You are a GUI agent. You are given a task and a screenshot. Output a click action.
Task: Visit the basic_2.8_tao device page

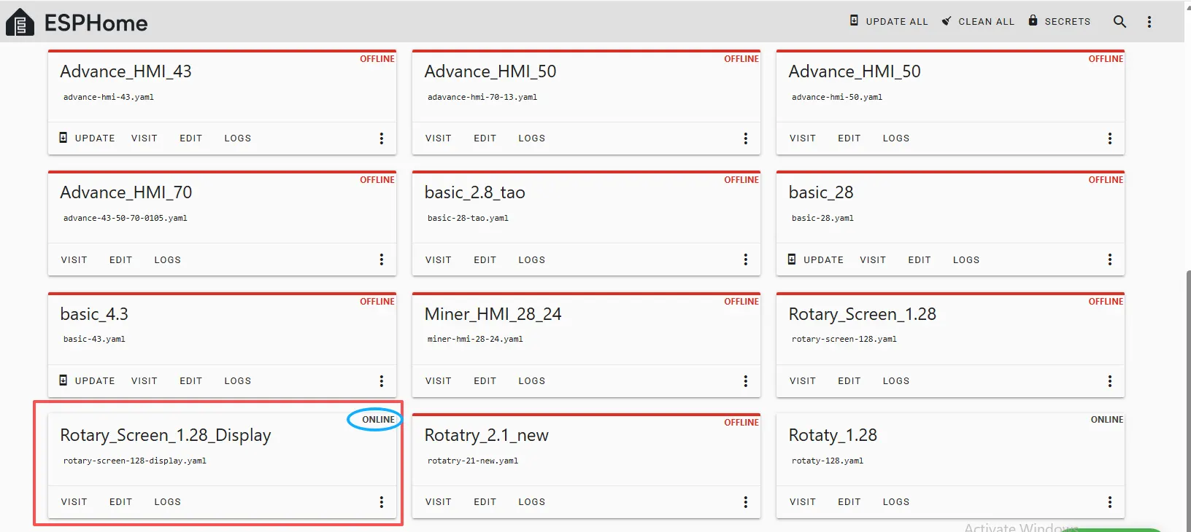[438, 260]
